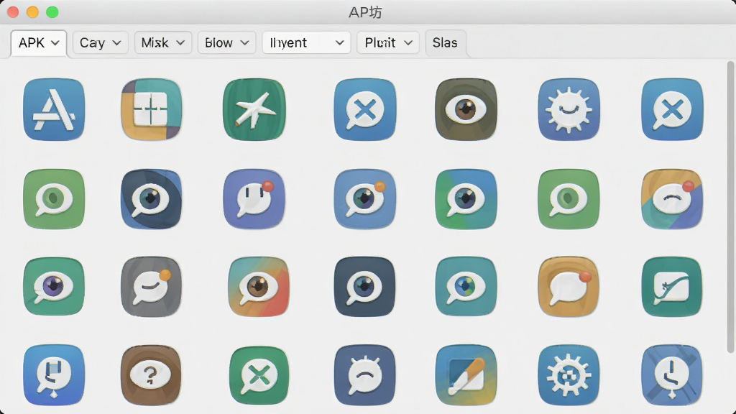The image size is (736, 414).
Task: Open the APK dropdown
Action: 39,43
